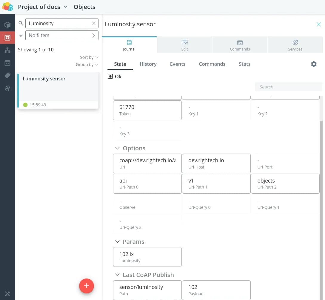This screenshot has width=325, height=300.
Task: Click the tag labels icon in sidebar
Action: [7, 76]
